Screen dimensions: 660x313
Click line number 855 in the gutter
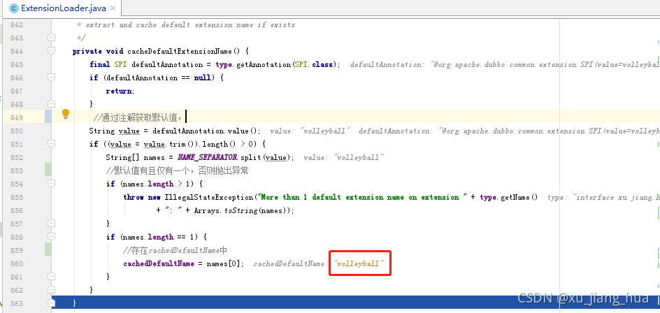click(15, 197)
